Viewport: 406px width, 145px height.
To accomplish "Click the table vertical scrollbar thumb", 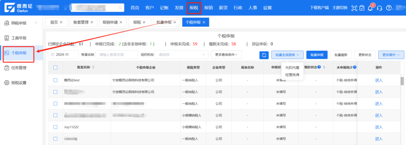I will pos(402,81).
